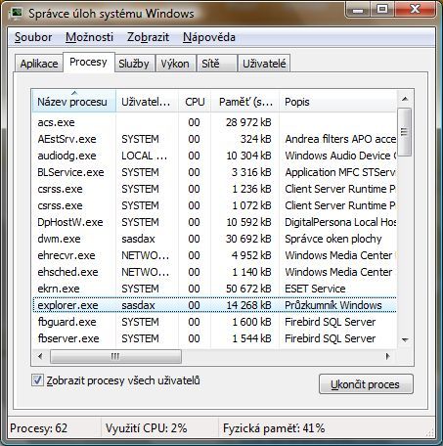Switch to the Služby tab
The height and width of the screenshot is (446, 443).
click(134, 64)
